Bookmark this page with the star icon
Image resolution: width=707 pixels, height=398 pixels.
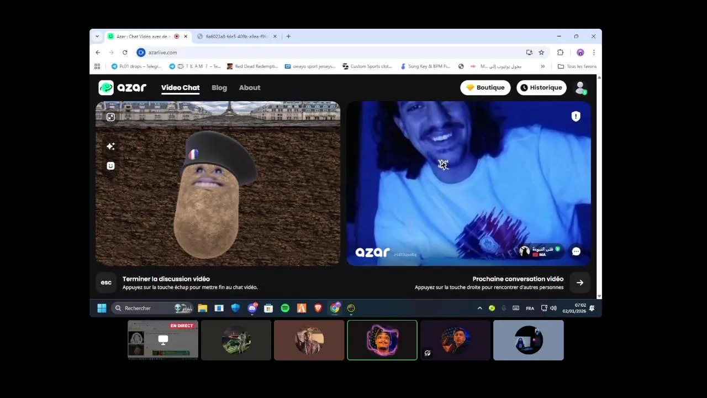[x=541, y=53]
